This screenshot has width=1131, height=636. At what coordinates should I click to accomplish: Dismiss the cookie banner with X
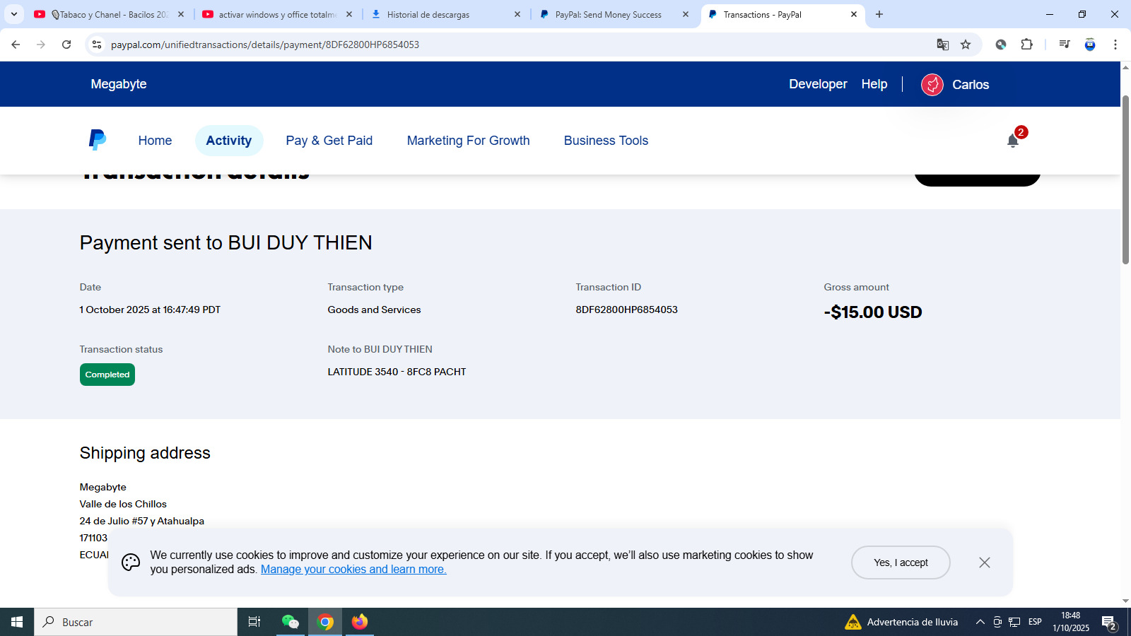(984, 563)
